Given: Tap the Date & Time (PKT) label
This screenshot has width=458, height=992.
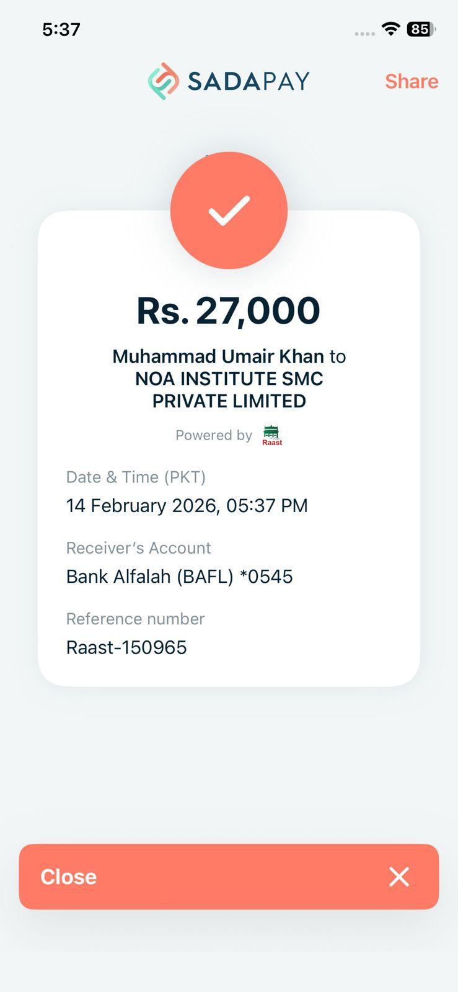Looking at the screenshot, I should tap(136, 477).
